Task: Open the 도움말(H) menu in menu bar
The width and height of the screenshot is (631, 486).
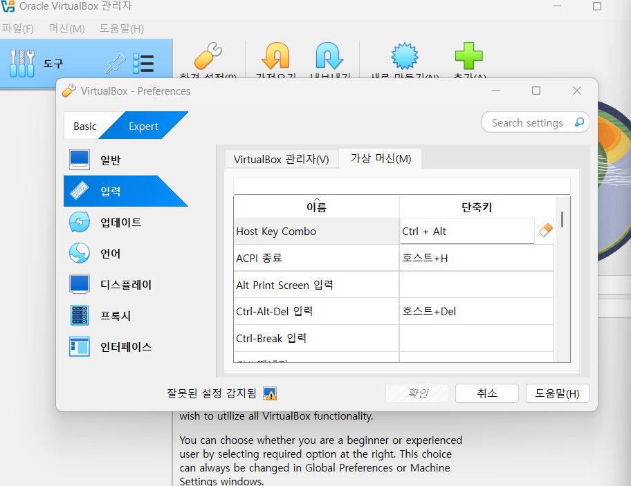Action: tap(122, 28)
